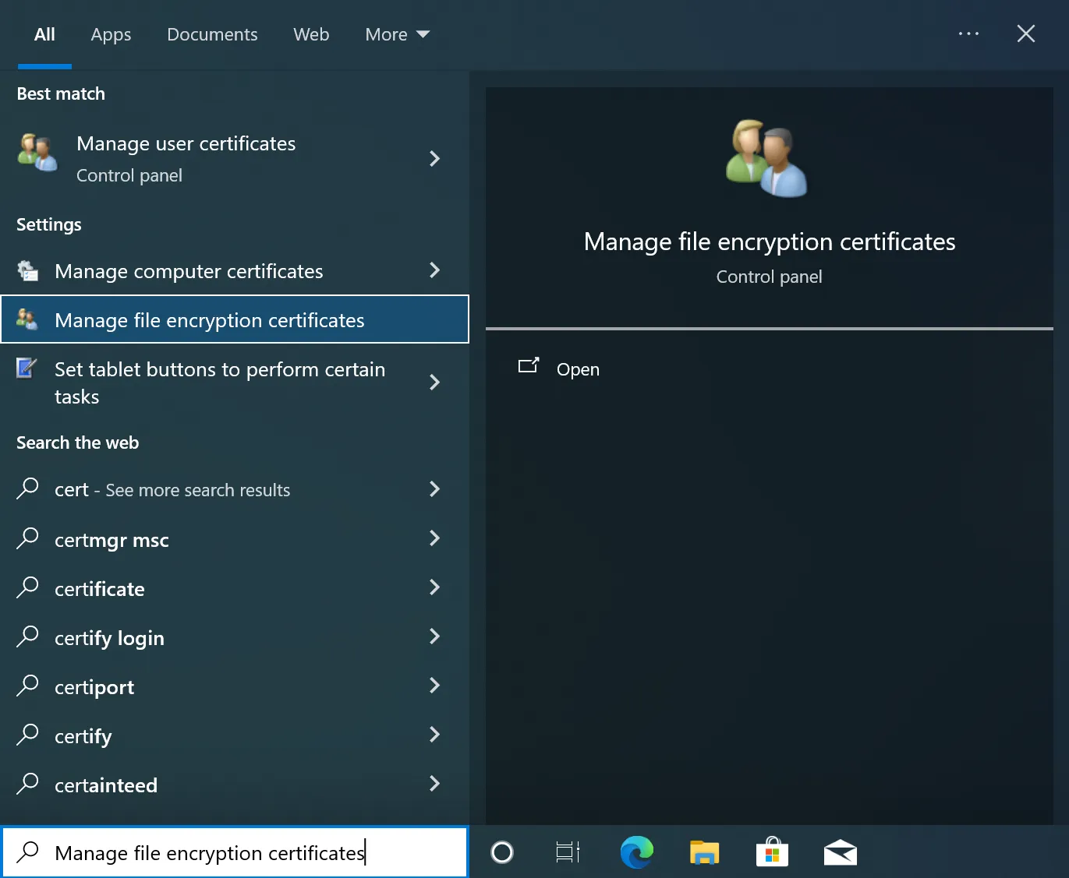Screen dimensions: 1069x878
Task: Open Manage user certificates best match
Action: (235, 159)
